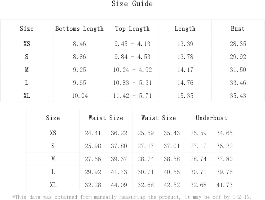Click the XL bottoms length value 10.04
This screenshot has height=200, width=265.
click(x=79, y=96)
